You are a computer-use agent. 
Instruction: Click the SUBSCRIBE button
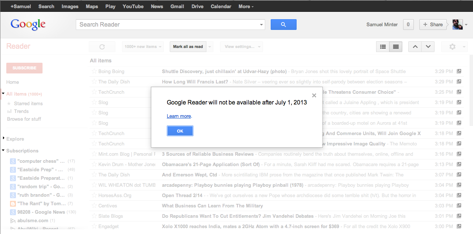coord(24,68)
